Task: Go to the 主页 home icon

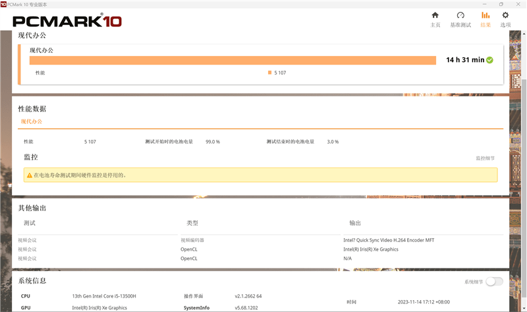Action: pyautogui.click(x=435, y=18)
